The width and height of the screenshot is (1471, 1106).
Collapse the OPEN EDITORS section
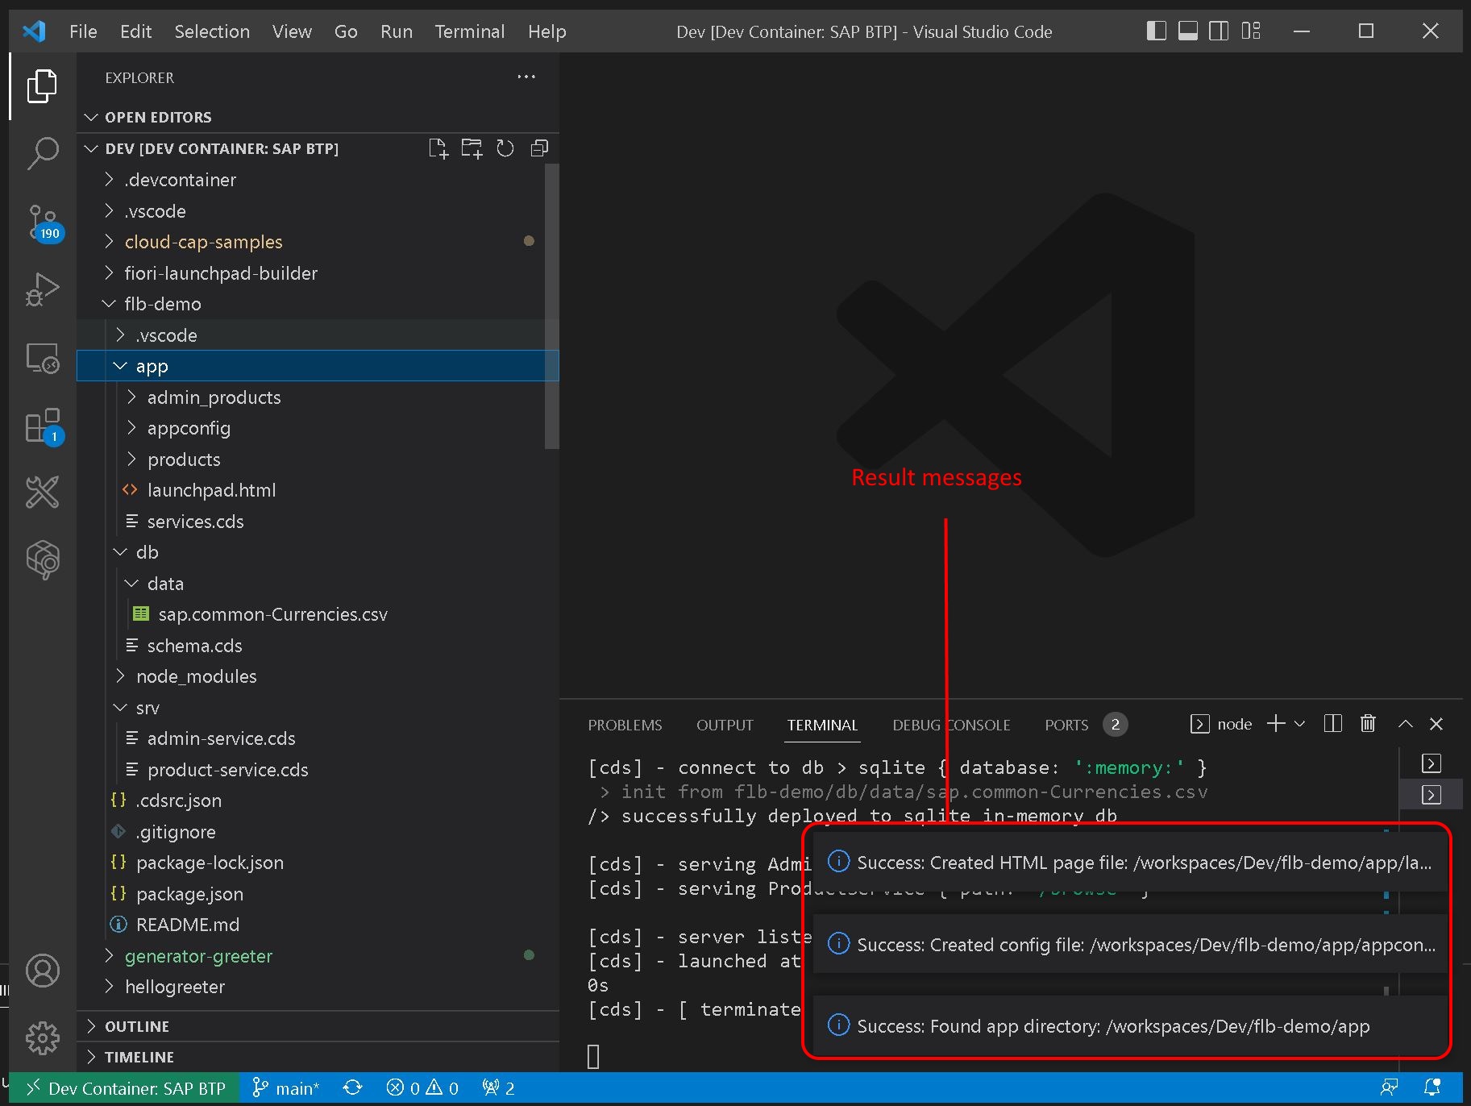tap(318, 118)
